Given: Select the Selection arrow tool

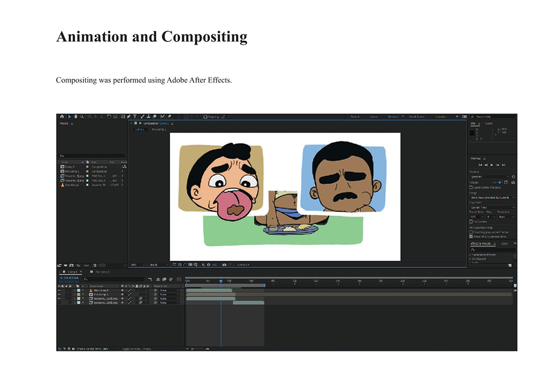Looking at the screenshot, I should [70, 116].
